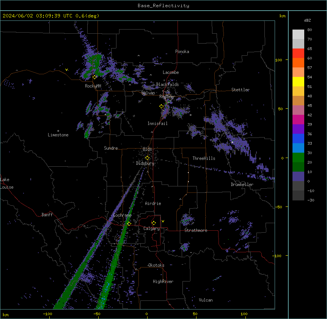Click the -50 tick on the vertical axis
The image size is (327, 319).
click(278, 207)
